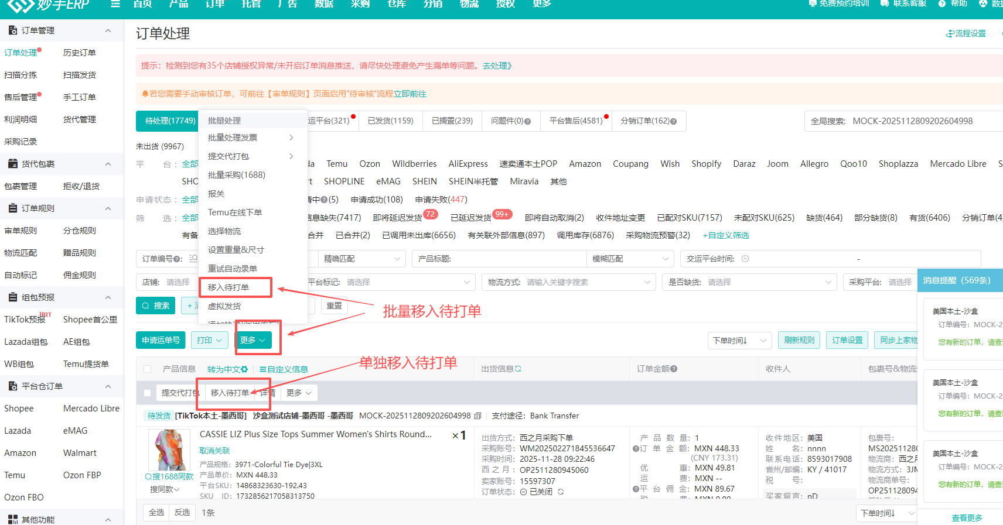Click the 其他功能 grid icon in sidebar

[12, 519]
